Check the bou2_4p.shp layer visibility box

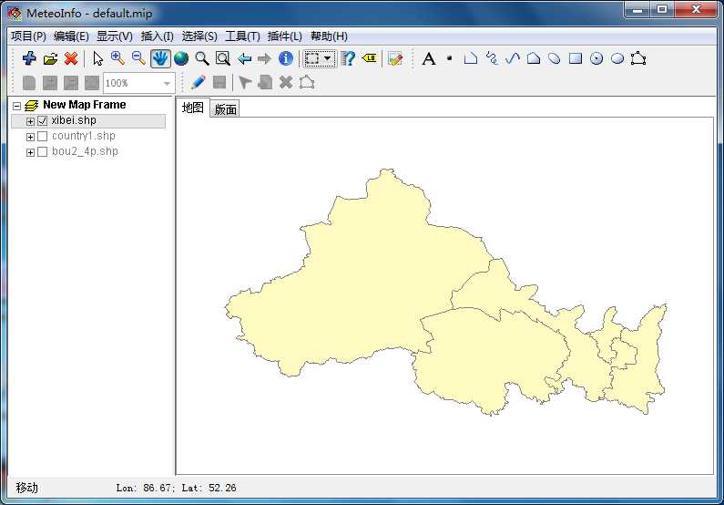click(42, 152)
